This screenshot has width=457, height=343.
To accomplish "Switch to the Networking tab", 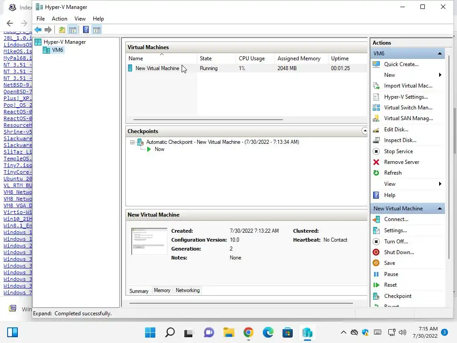I will click(188, 290).
